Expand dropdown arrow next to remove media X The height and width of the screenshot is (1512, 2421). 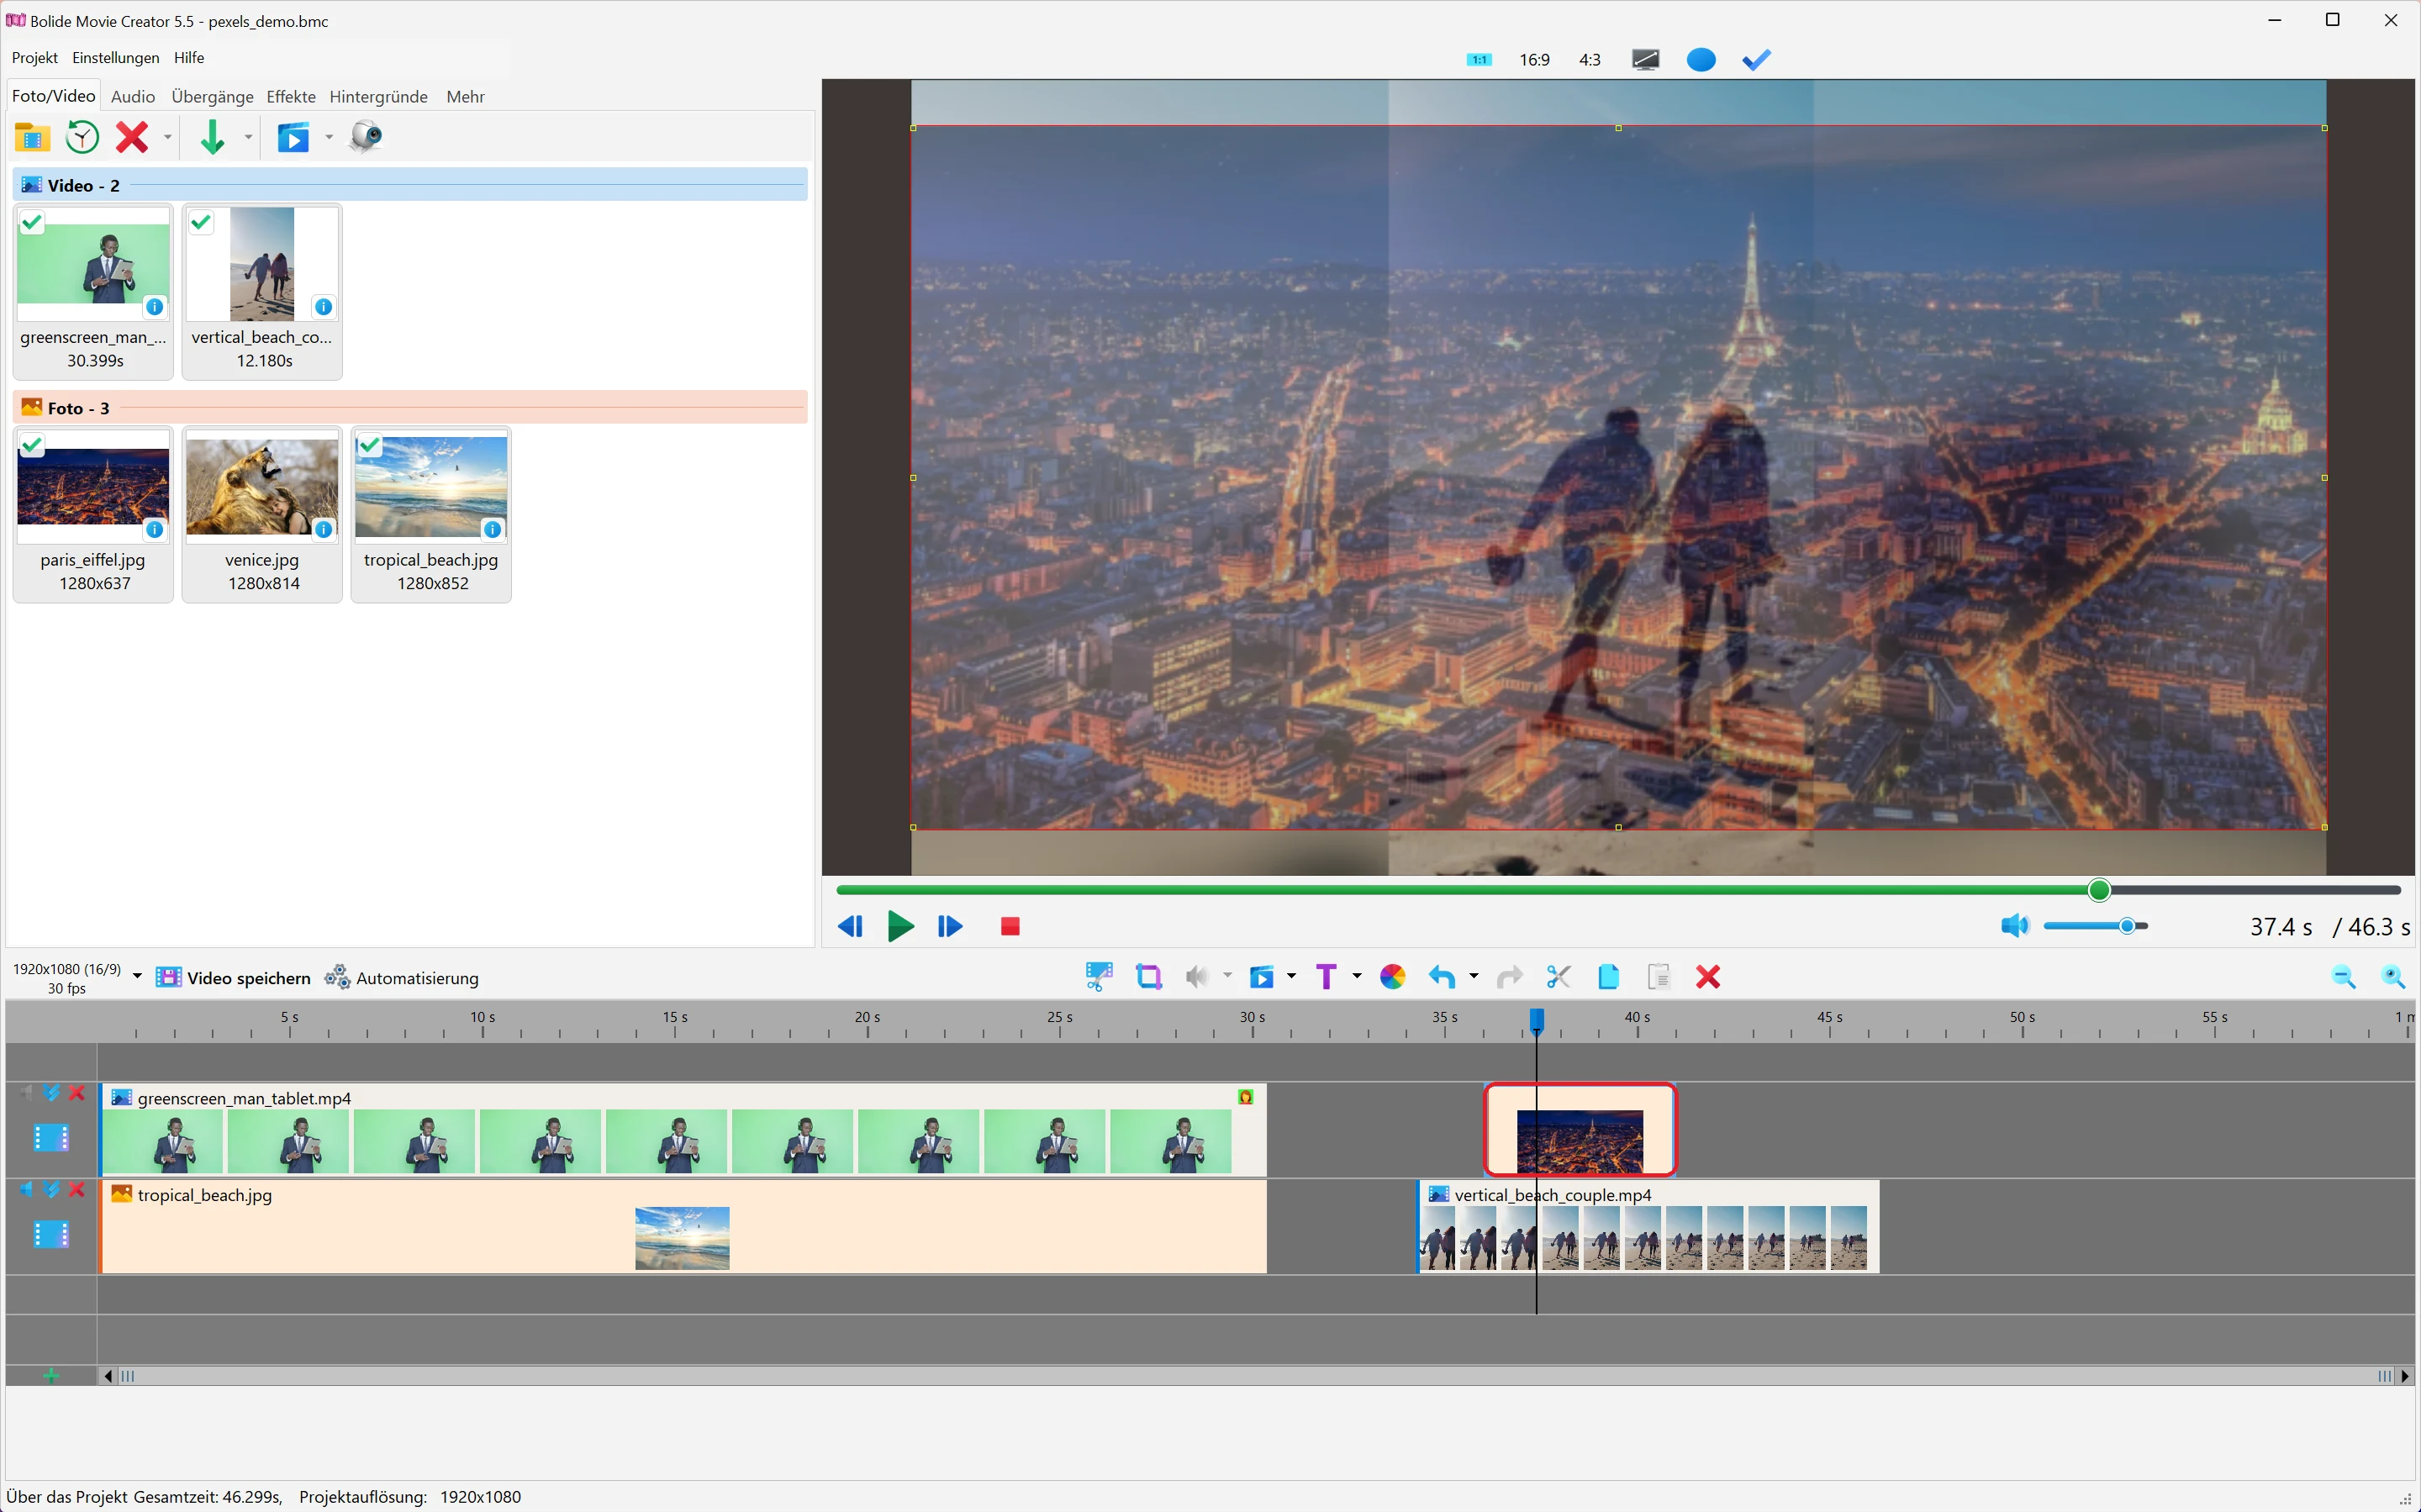coord(168,137)
